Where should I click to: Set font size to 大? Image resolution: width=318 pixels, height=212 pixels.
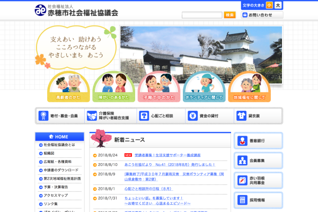point(278,5)
